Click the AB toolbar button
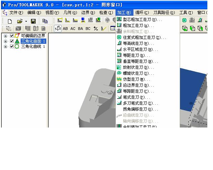 pos(65,29)
